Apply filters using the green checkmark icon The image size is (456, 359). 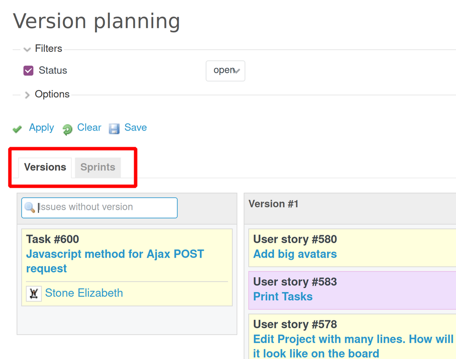tap(17, 129)
